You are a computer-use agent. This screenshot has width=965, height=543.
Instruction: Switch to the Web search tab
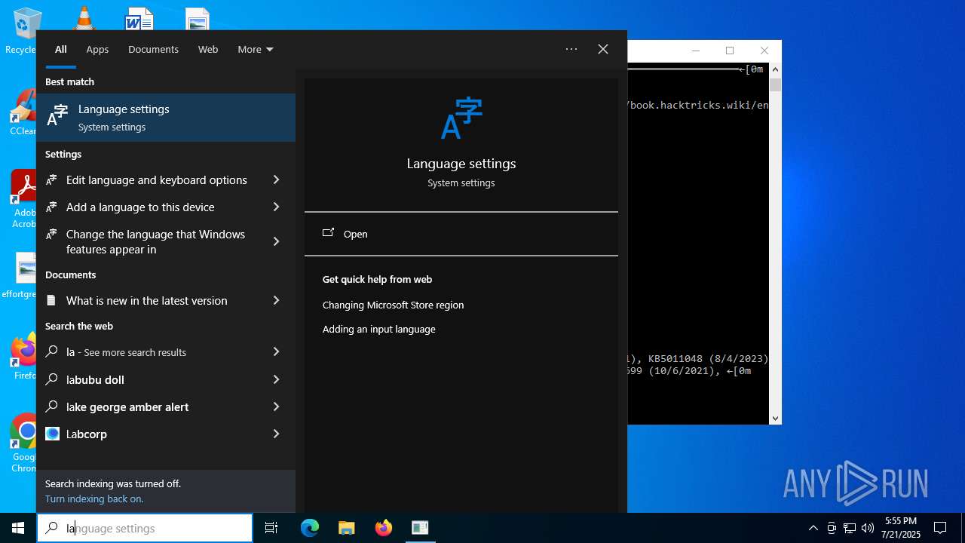[208, 49]
